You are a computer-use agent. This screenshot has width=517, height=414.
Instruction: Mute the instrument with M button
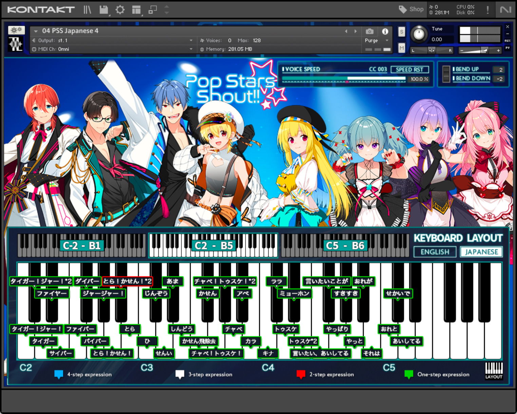402,48
